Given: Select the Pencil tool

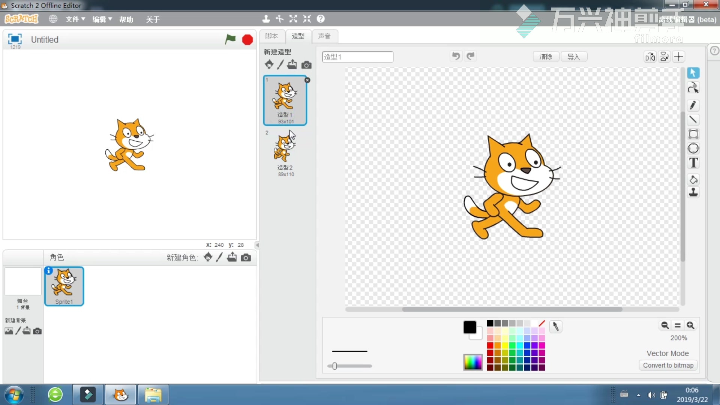Looking at the screenshot, I should pyautogui.click(x=693, y=105).
